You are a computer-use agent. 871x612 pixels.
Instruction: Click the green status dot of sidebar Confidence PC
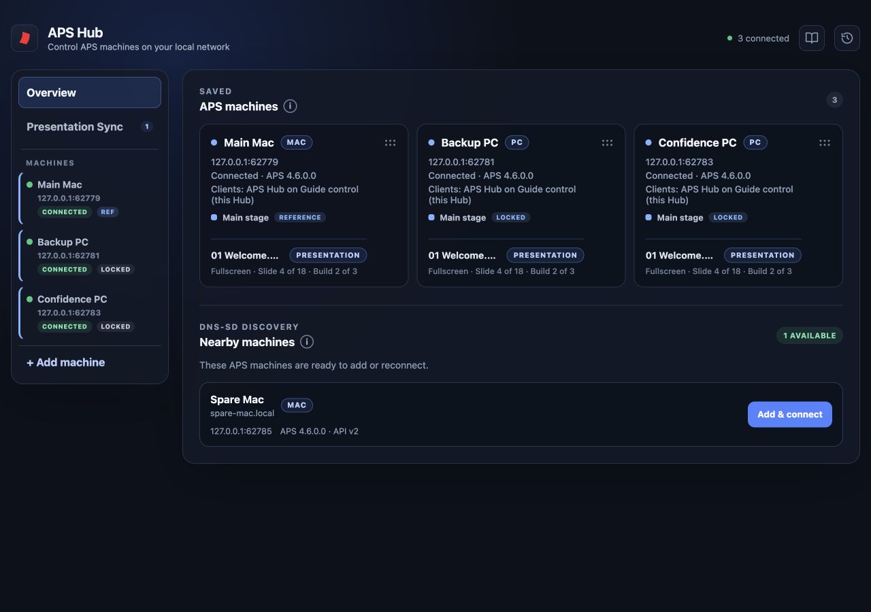click(29, 299)
